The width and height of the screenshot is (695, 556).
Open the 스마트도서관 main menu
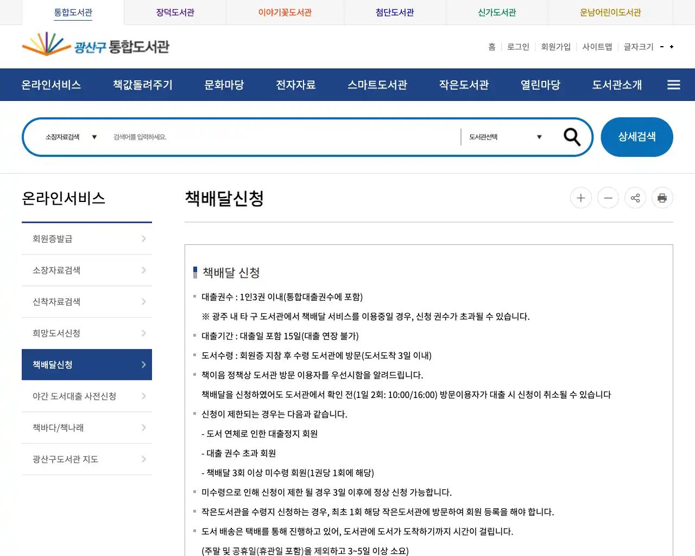pos(377,85)
